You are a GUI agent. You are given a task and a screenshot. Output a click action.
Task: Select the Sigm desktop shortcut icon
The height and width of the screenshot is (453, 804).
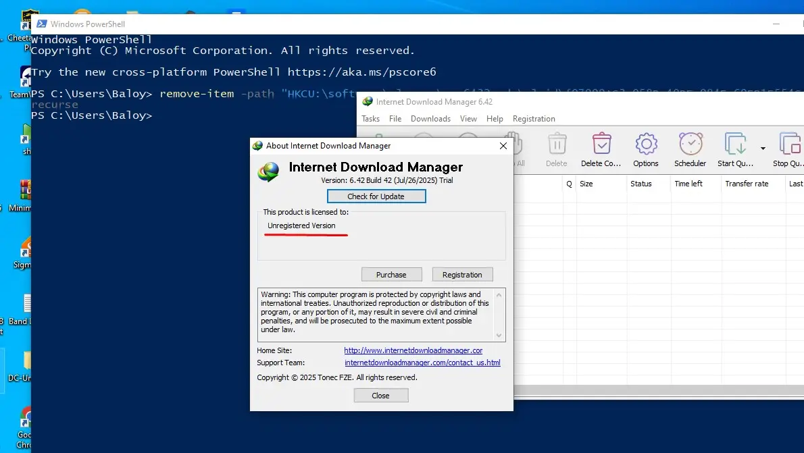[x=26, y=246]
